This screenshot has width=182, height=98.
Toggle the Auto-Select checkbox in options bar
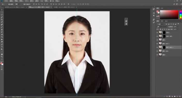click(7, 4)
